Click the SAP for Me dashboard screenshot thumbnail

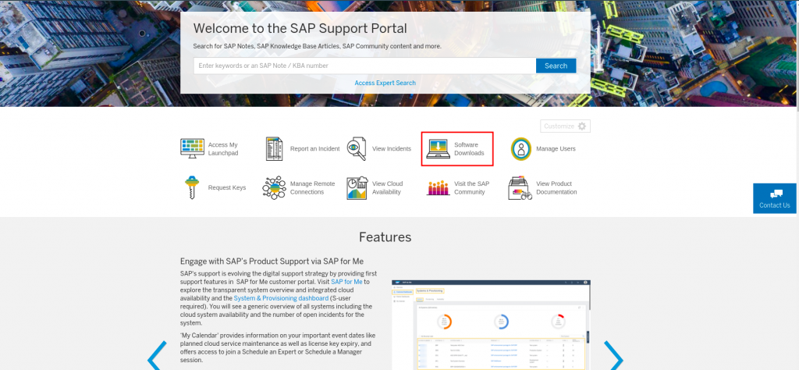491,323
